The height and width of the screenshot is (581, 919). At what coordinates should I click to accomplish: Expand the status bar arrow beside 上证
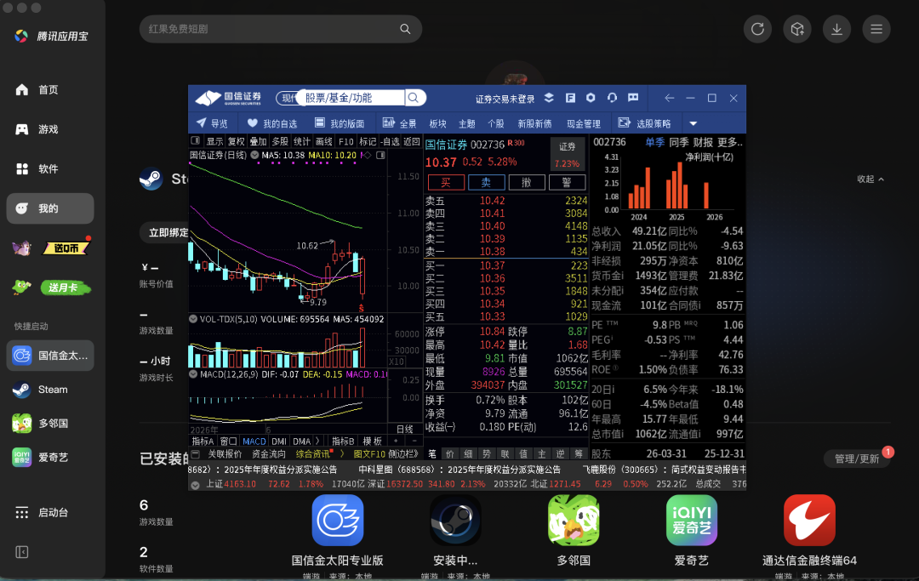tap(195, 484)
